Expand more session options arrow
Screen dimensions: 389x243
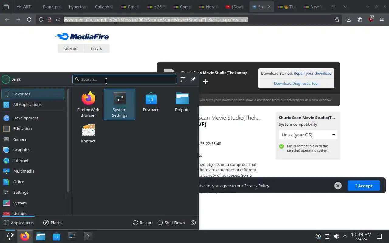(x=193, y=223)
